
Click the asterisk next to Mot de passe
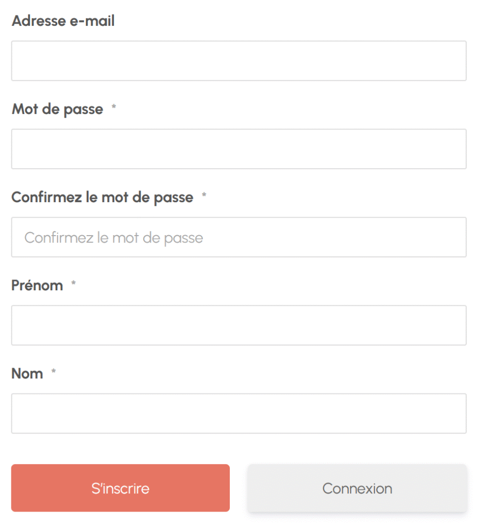[114, 108]
